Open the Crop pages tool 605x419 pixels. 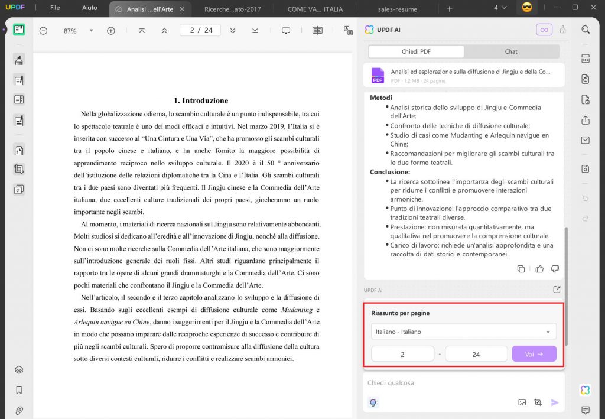coord(19,169)
